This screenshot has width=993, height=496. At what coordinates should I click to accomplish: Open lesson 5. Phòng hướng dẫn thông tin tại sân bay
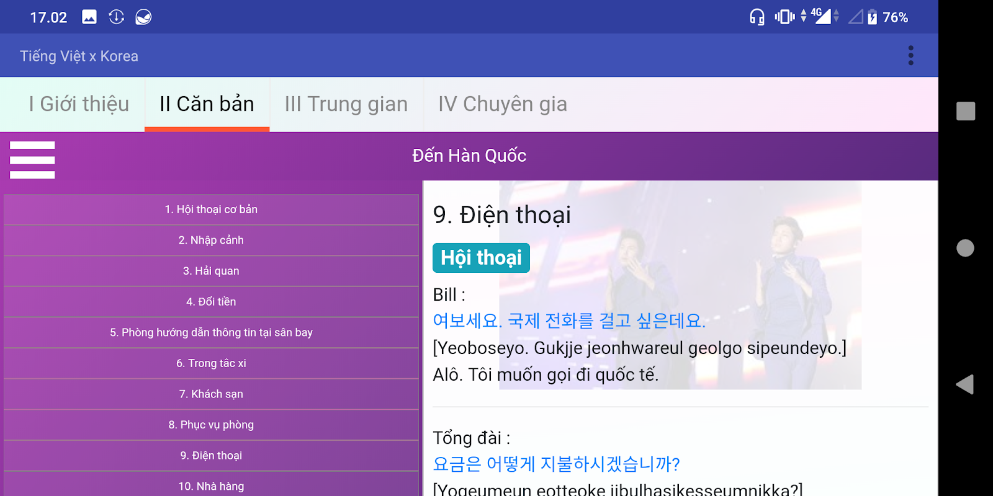click(x=211, y=332)
